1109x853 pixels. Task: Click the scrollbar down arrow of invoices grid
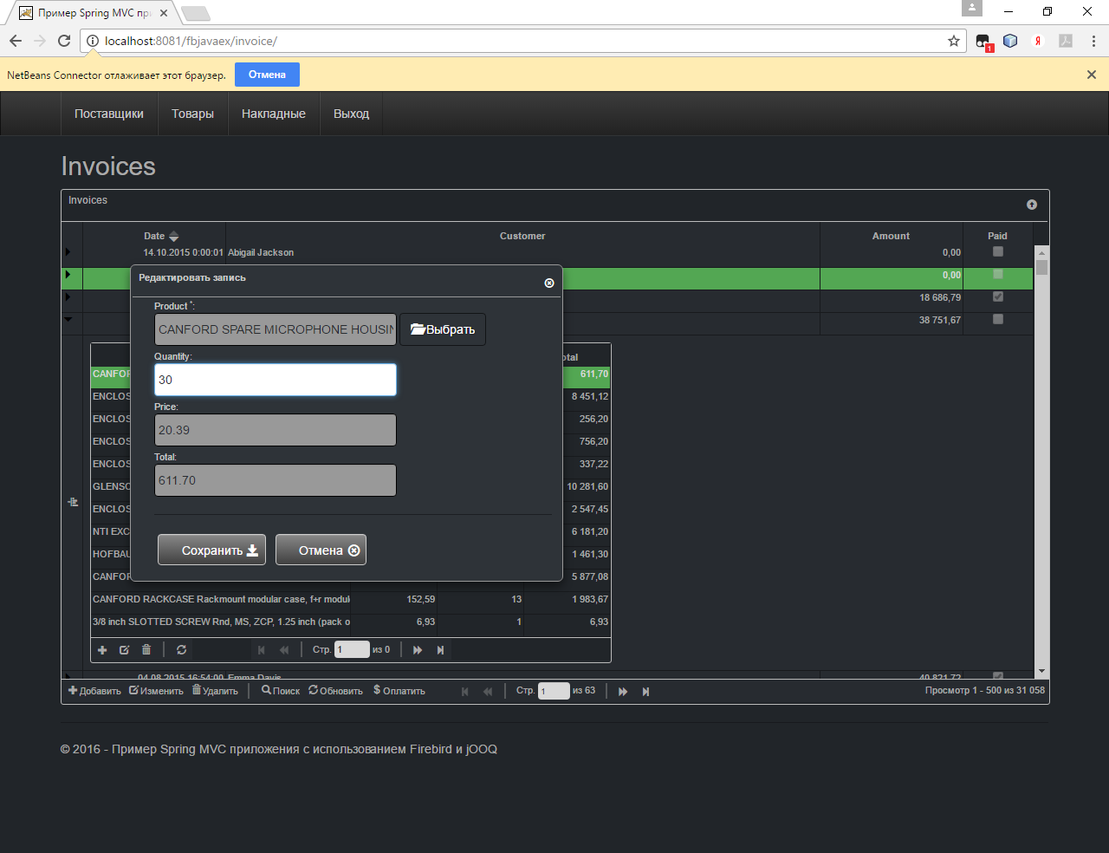pos(1041,672)
